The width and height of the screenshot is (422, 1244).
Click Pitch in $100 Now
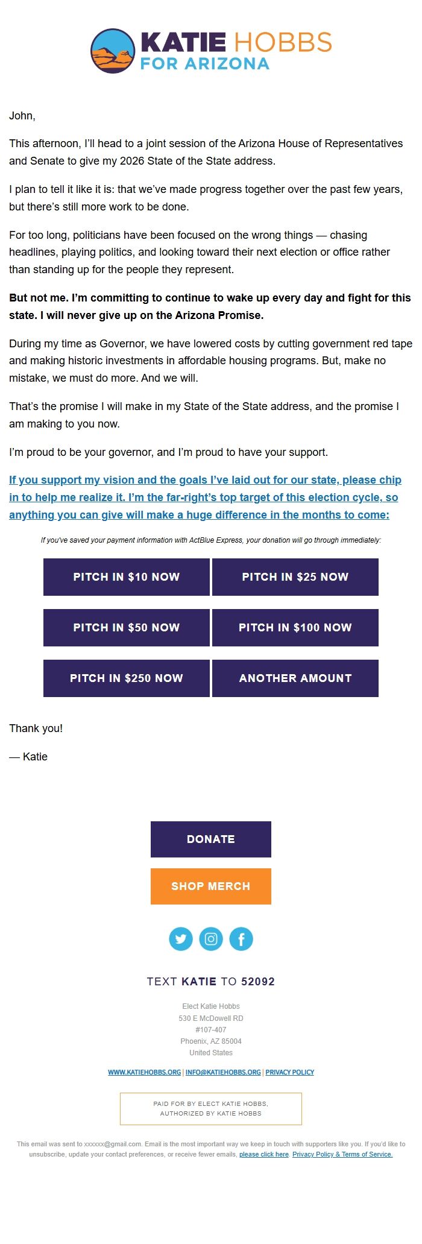[295, 627]
